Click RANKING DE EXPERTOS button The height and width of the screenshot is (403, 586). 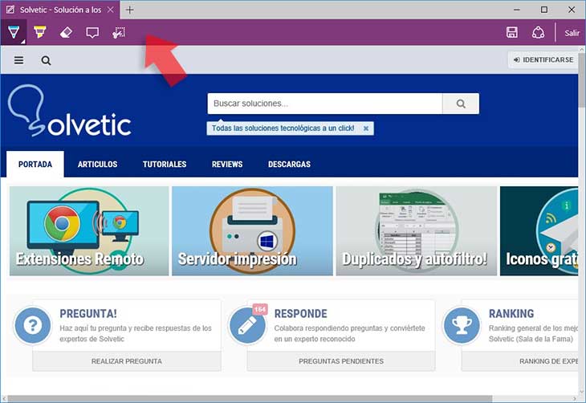(x=520, y=361)
